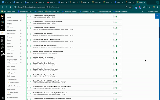Viewport: 160px width, 100px height.
Task: Open options menu for Subtract Whole Numbers
Action: click(120, 40)
